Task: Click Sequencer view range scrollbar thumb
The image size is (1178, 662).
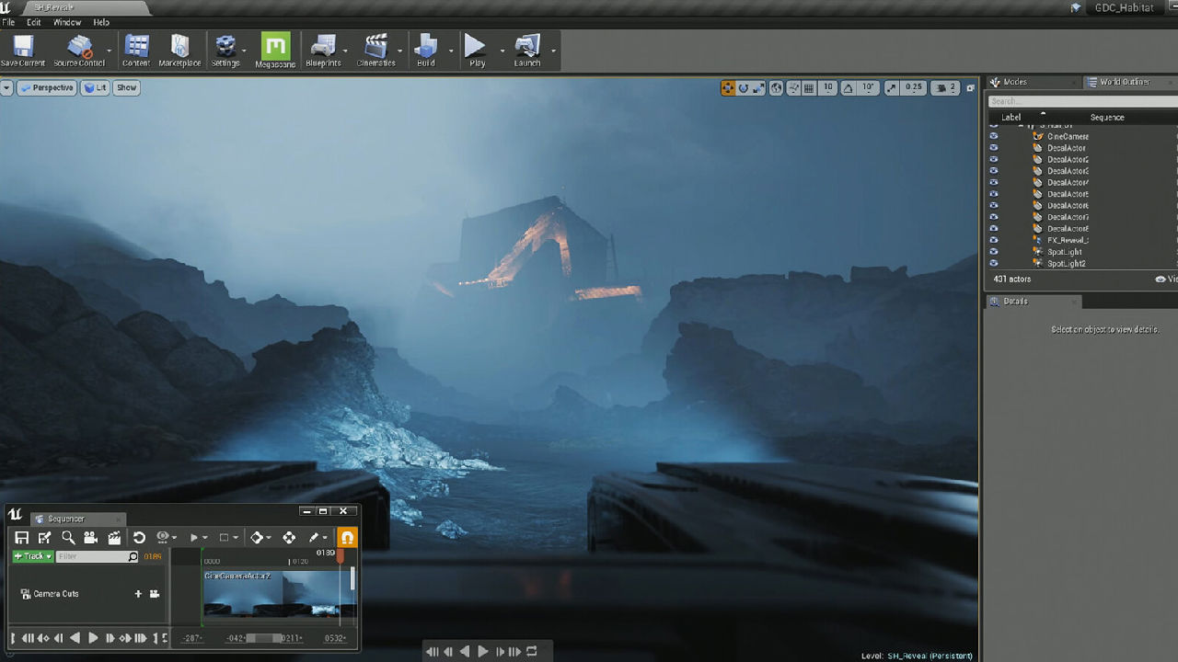Action: click(x=264, y=638)
